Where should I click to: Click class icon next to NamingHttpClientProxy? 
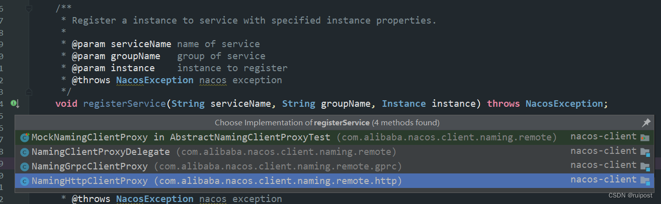[x=24, y=181]
